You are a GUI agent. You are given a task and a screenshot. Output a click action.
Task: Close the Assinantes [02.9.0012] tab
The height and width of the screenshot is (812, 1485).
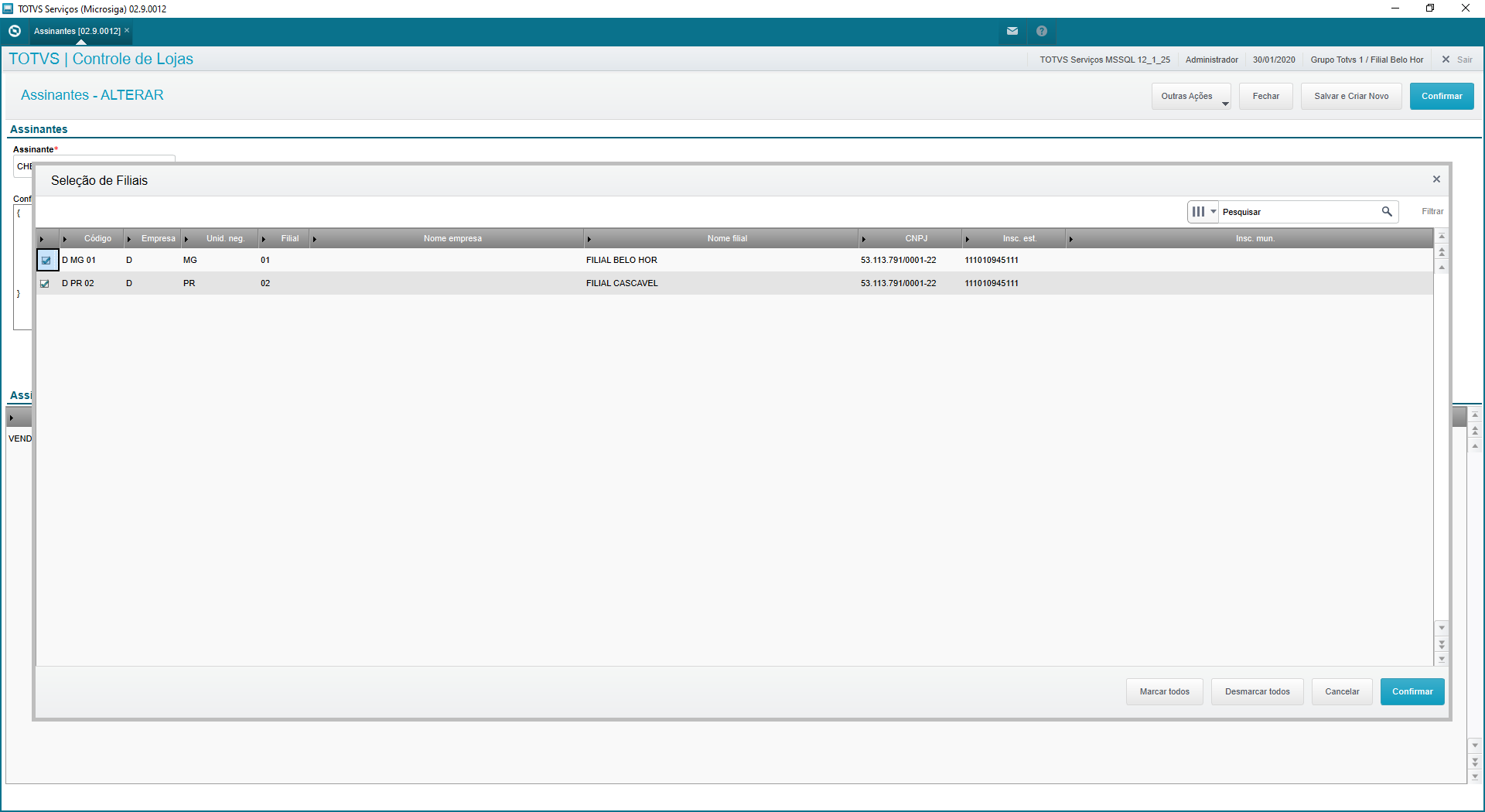127,30
